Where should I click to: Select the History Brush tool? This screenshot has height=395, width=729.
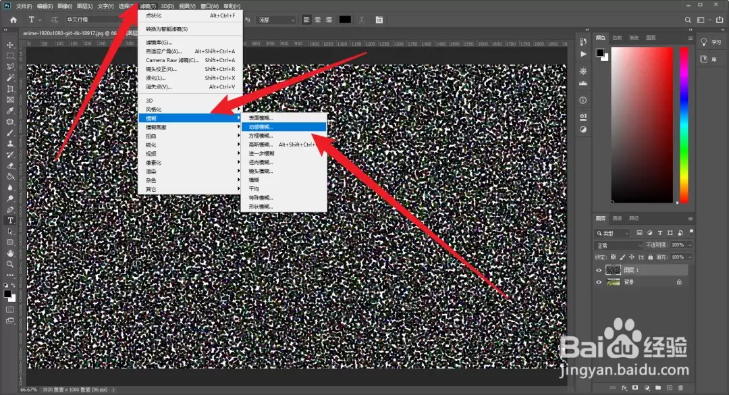point(9,155)
